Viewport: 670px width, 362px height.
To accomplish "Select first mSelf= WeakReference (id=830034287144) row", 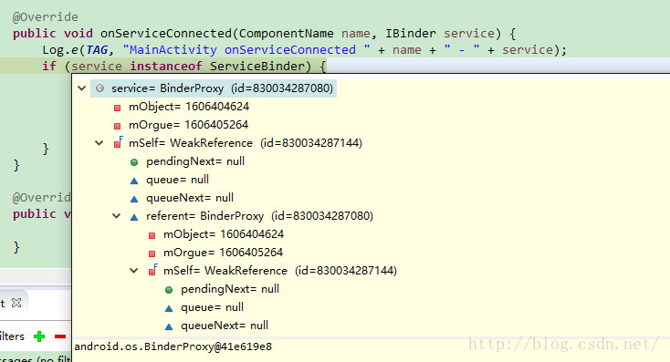I will coord(246,143).
